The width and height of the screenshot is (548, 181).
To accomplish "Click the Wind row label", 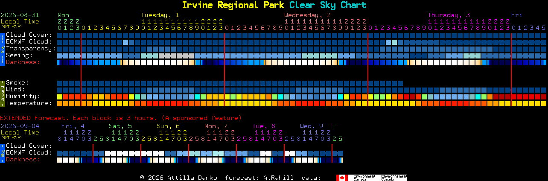I will pos(15,89).
